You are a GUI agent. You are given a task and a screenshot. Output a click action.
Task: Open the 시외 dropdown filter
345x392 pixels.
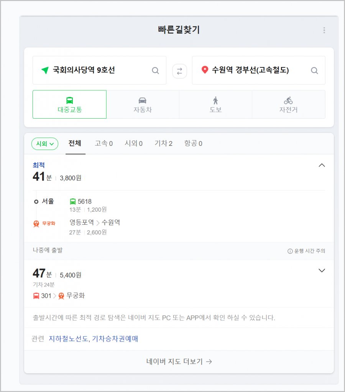(x=45, y=144)
